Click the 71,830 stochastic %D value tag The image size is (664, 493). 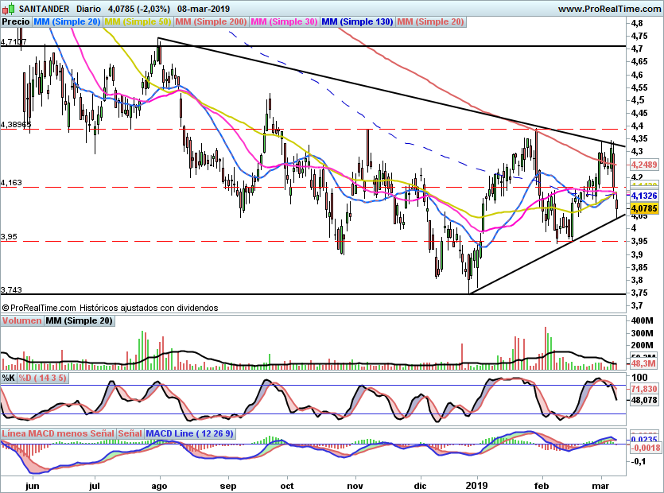click(x=644, y=388)
